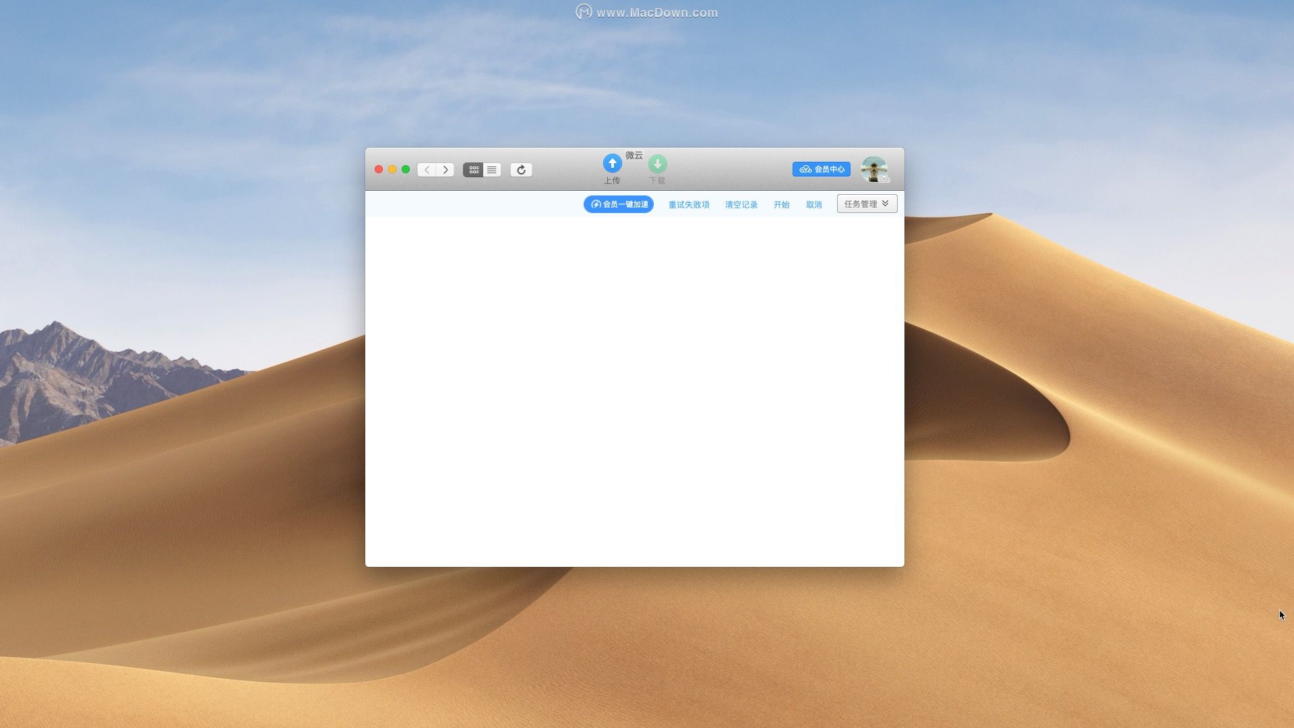Click the 取消 cancel link
Viewport: 1294px width, 728px height.
tap(813, 205)
